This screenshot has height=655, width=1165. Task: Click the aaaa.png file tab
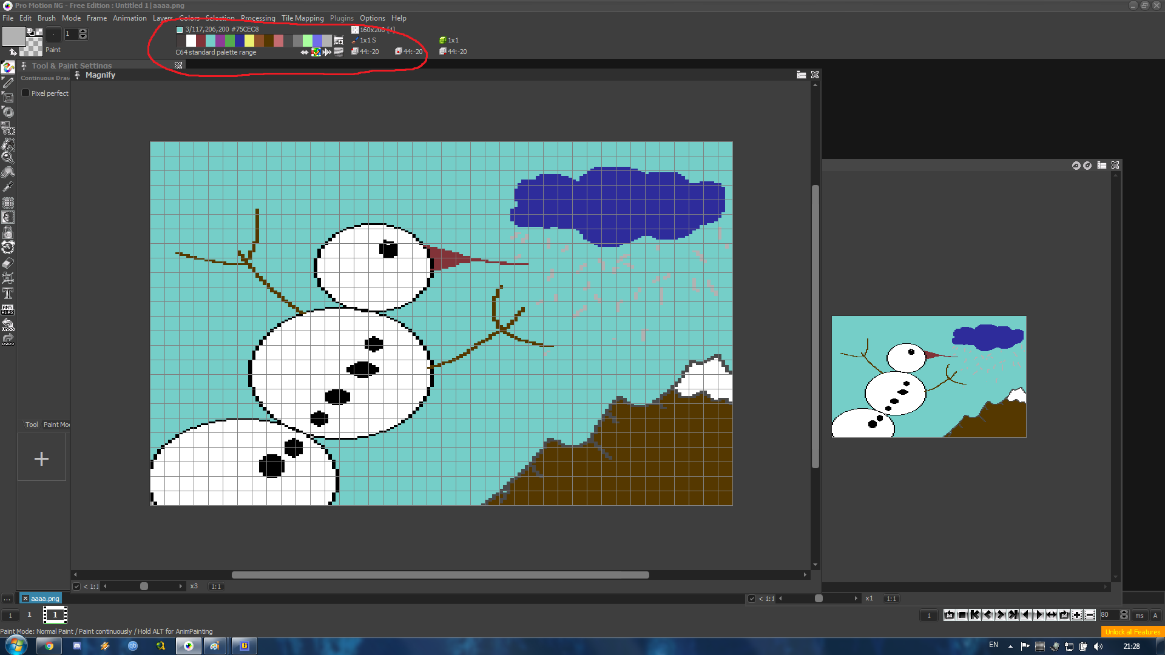(x=43, y=597)
